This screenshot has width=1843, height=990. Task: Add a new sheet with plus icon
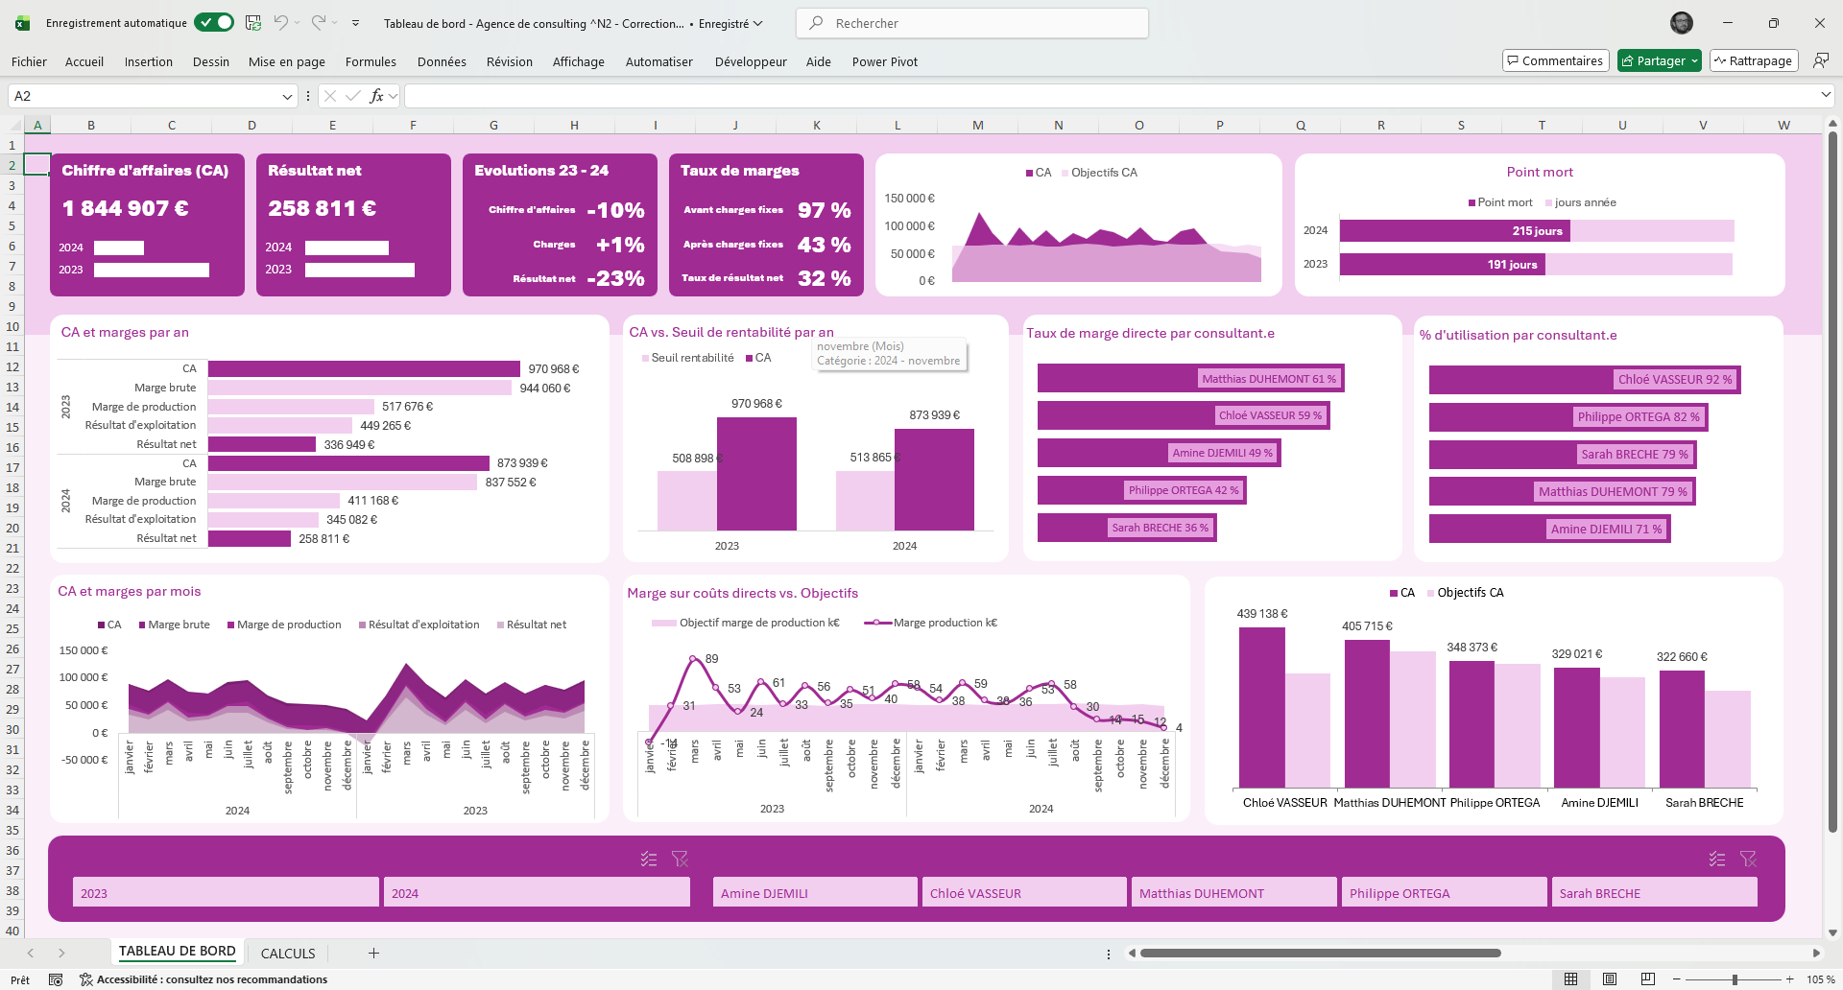tap(373, 953)
